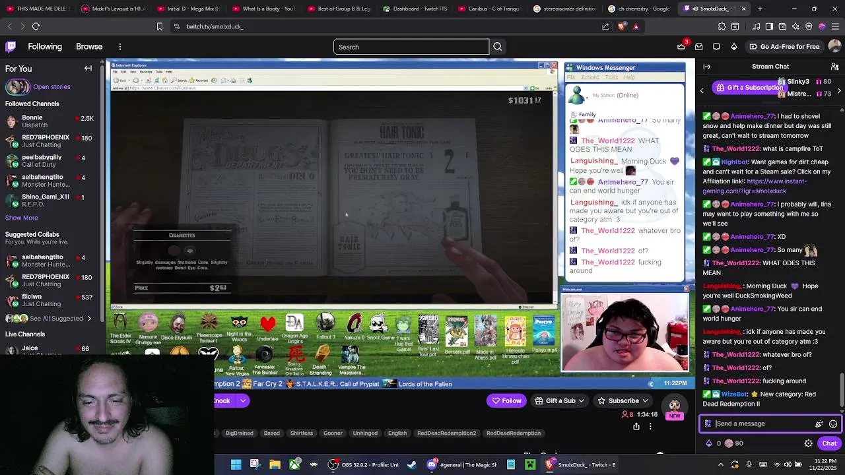Image resolution: width=845 pixels, height=475 pixels.
Task: Select the Unhinged stream tag
Action: (x=365, y=433)
